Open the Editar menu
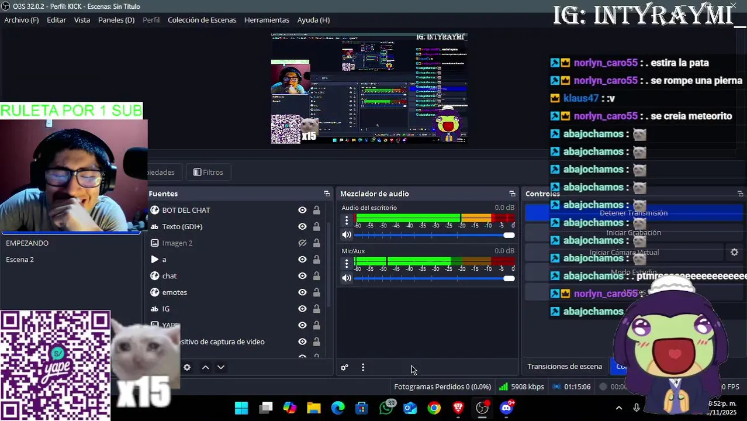The height and width of the screenshot is (421, 747). point(57,20)
